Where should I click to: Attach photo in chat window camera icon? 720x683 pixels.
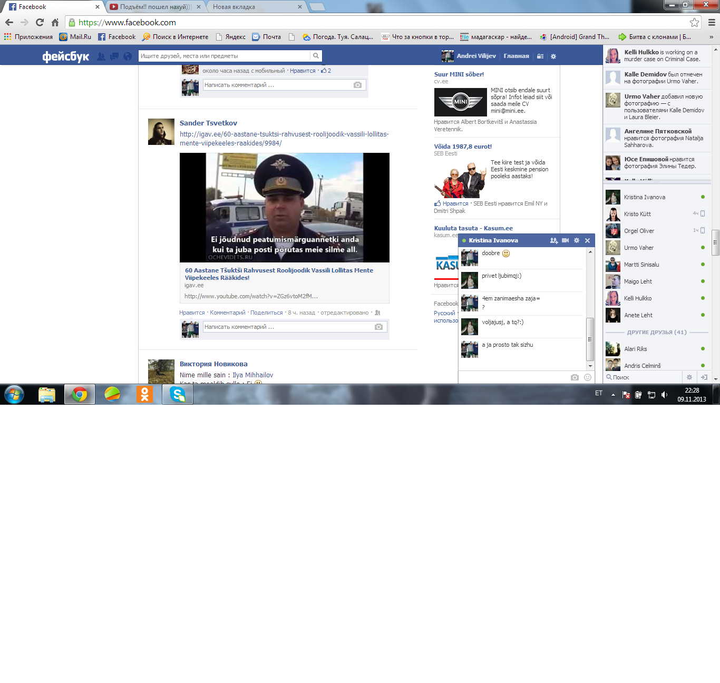point(575,377)
